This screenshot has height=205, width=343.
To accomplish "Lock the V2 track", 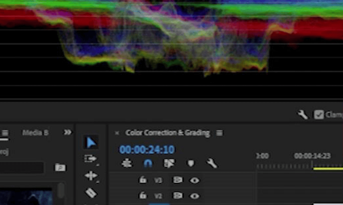I will click(143, 196).
